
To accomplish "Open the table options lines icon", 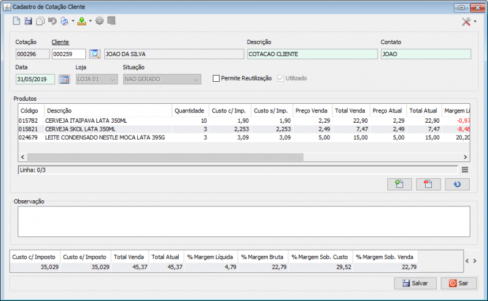I will click(x=465, y=170).
